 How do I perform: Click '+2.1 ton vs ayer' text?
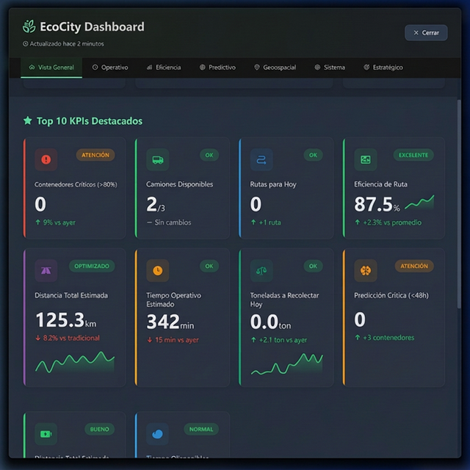(x=283, y=340)
